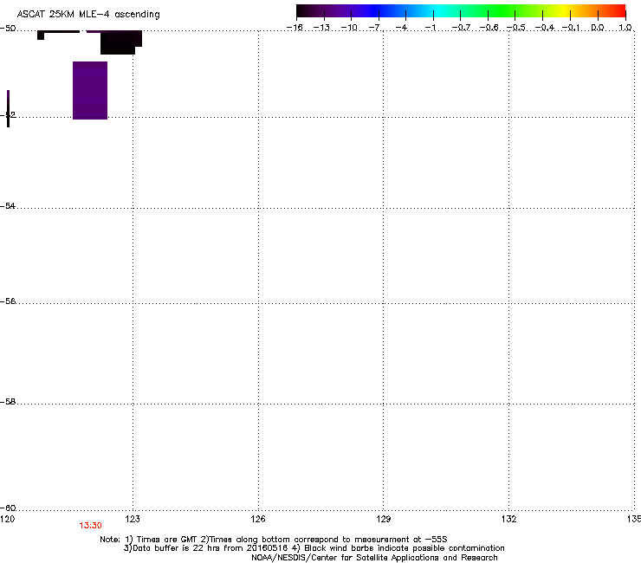The width and height of the screenshot is (641, 563).
Task: Click the black end of the color bar
Action: [x=302, y=11]
